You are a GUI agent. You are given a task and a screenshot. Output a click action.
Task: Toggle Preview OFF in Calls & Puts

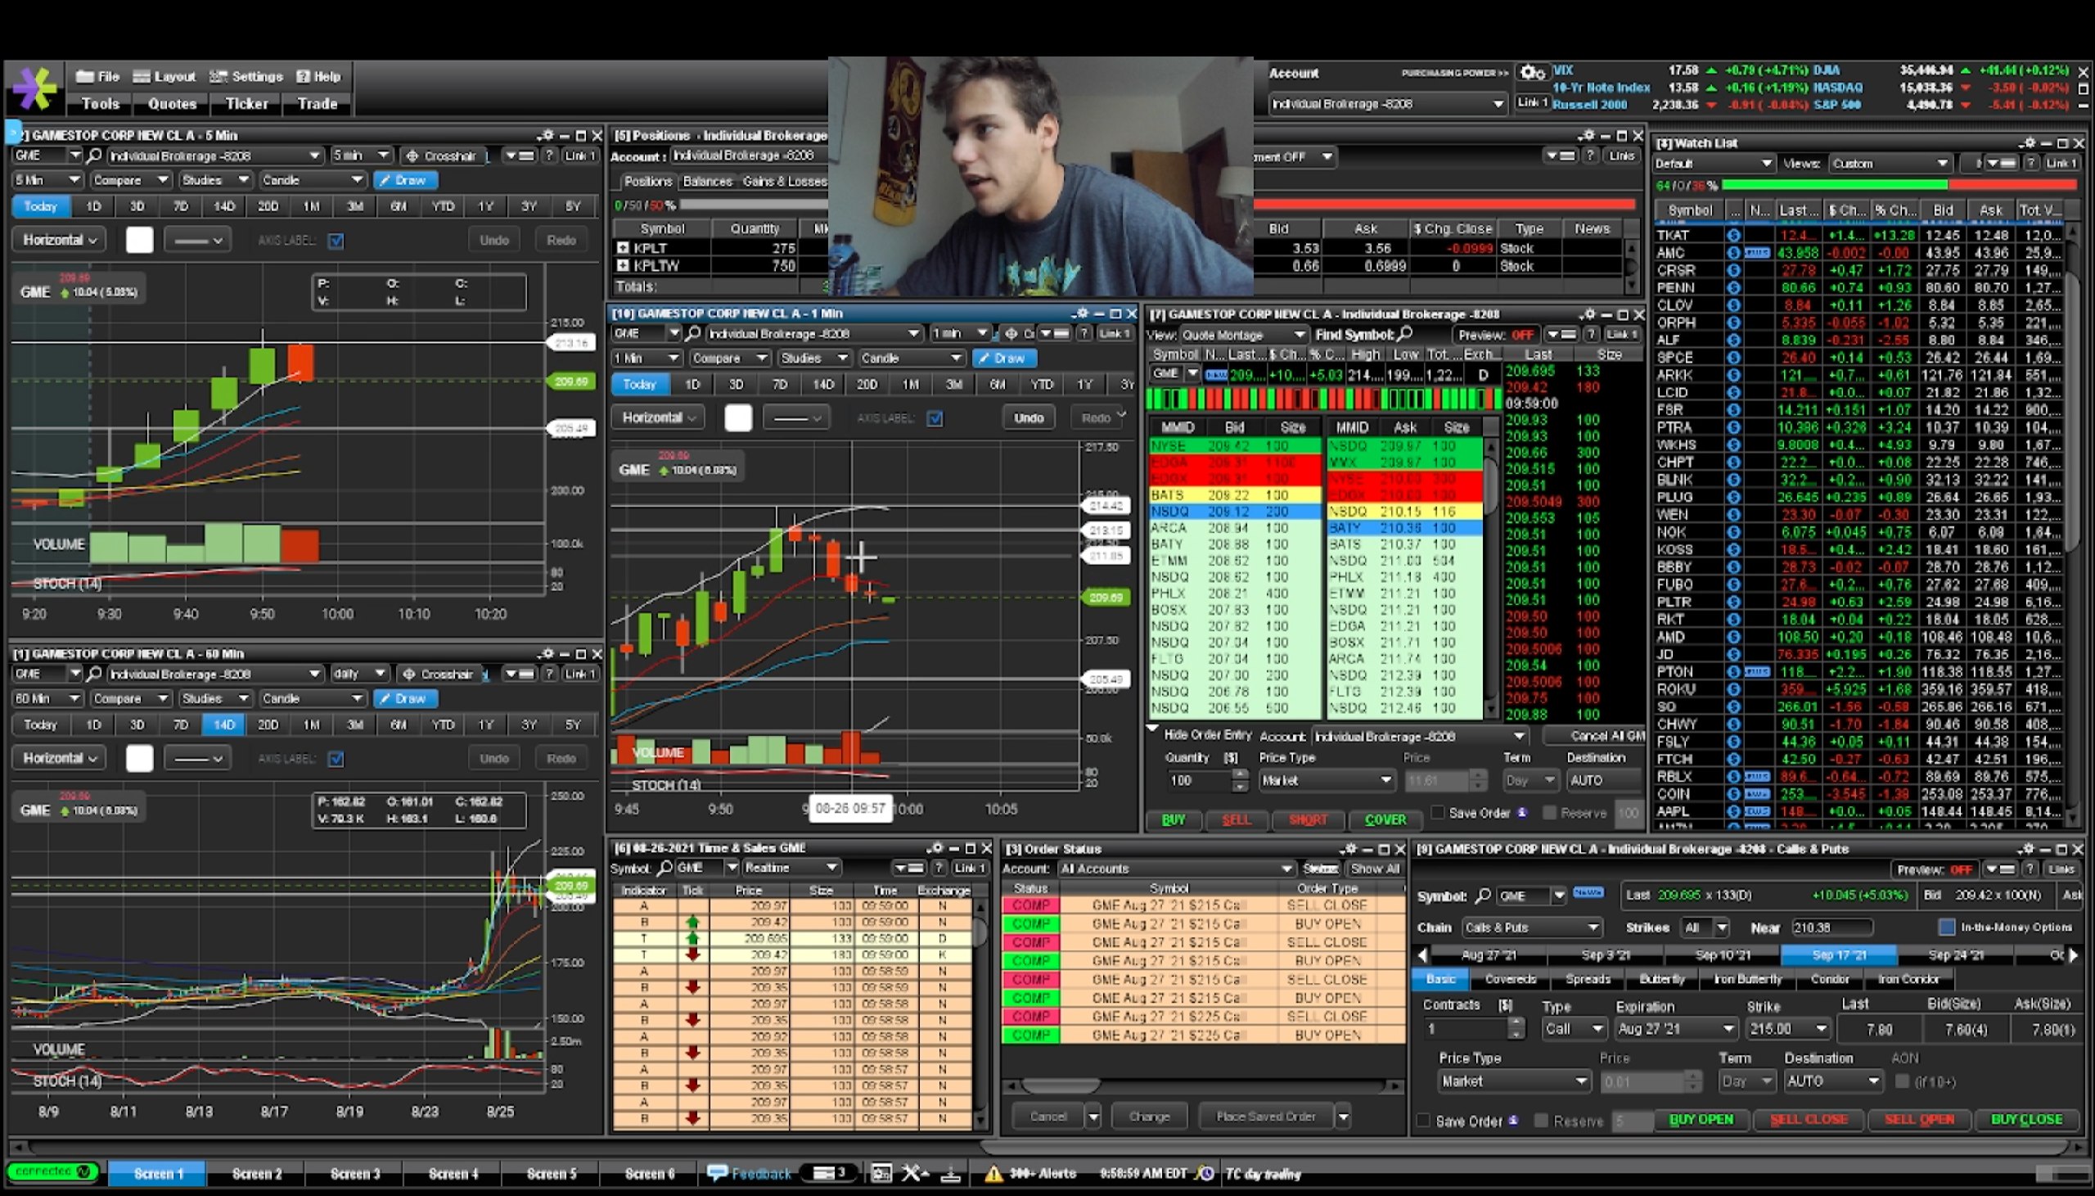point(1961,869)
